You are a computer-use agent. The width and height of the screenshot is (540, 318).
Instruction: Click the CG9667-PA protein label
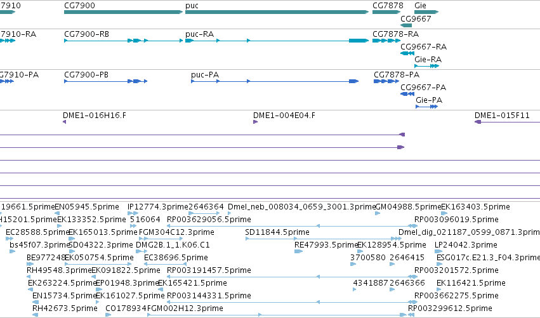(x=423, y=88)
